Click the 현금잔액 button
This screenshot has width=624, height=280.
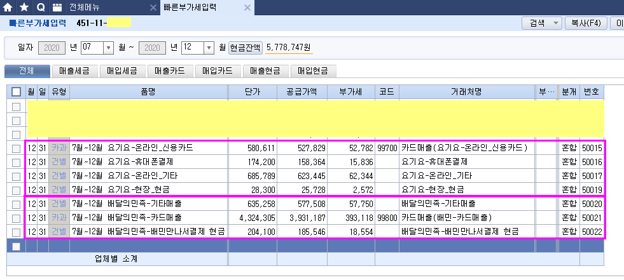[245, 48]
